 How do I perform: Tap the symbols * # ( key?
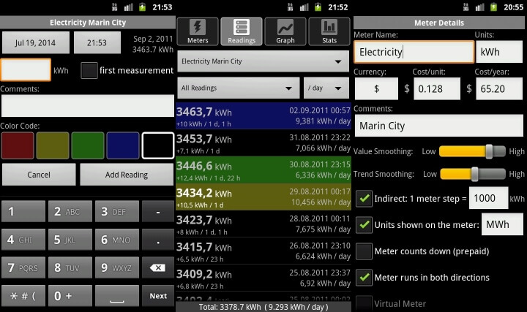[x=23, y=296]
